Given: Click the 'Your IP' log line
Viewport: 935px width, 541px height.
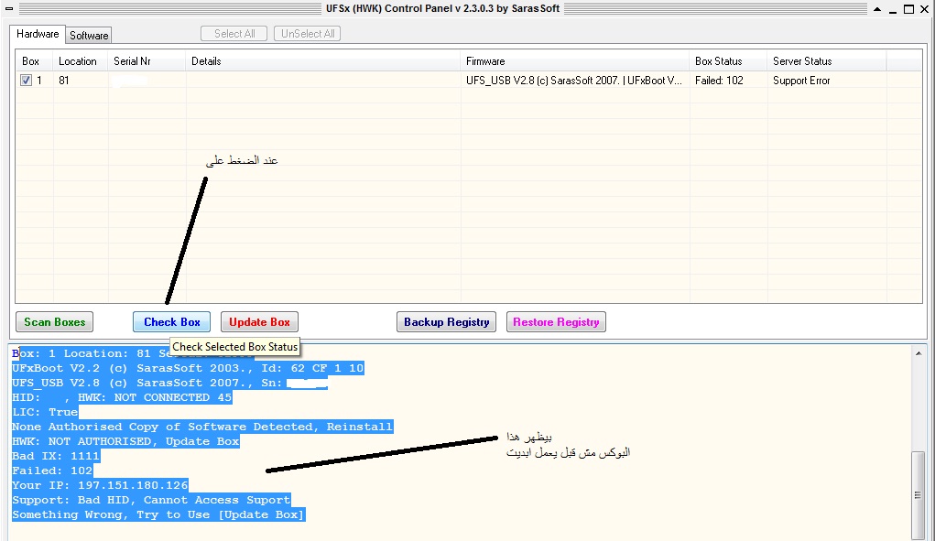Looking at the screenshot, I should coord(100,485).
